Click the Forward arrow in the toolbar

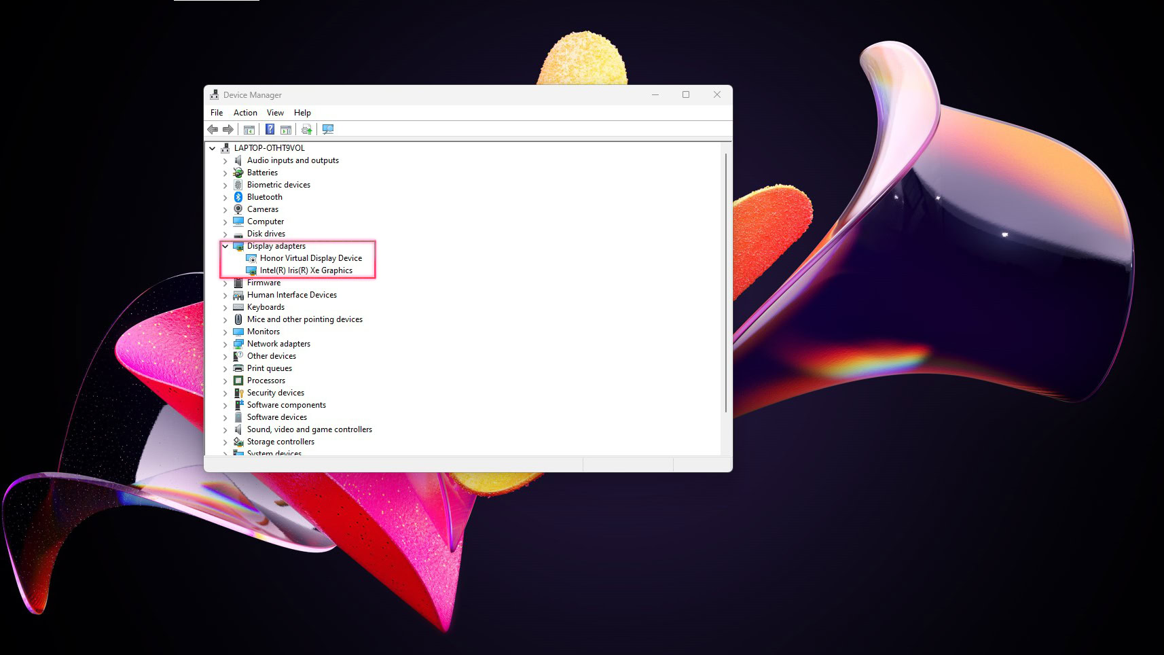(x=228, y=130)
